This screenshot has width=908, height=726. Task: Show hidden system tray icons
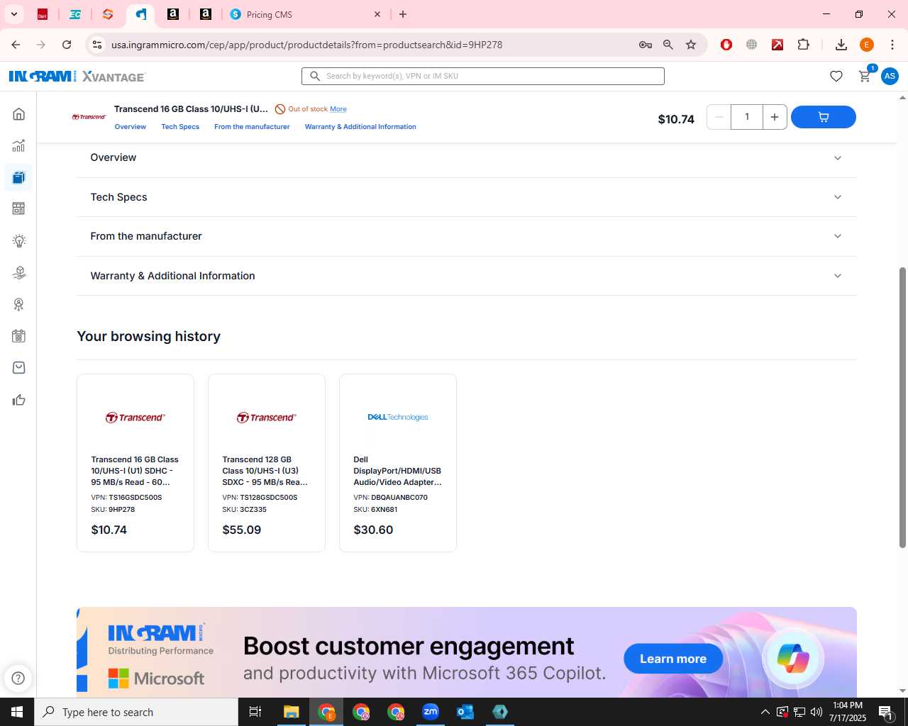(765, 712)
